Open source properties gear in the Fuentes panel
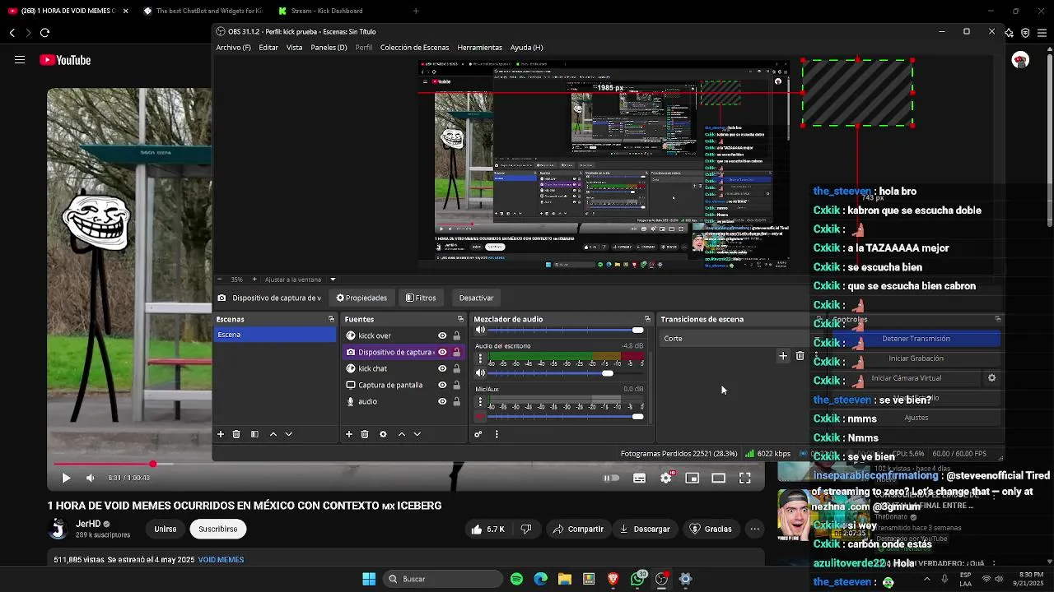 pyautogui.click(x=383, y=434)
